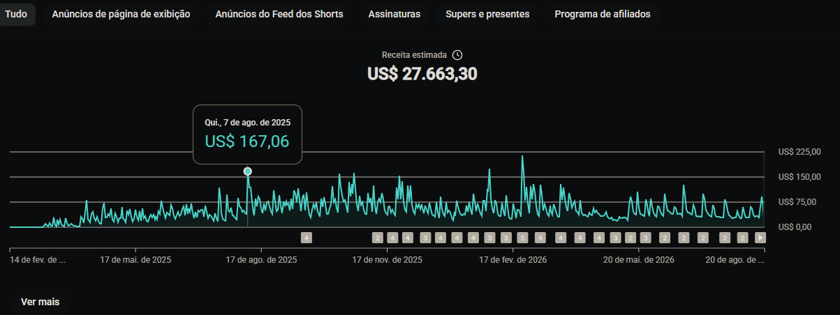This screenshot has height=315, width=840.
Task: Click the tallest chart spike near 17 de fev. de 2026
Action: (522, 157)
